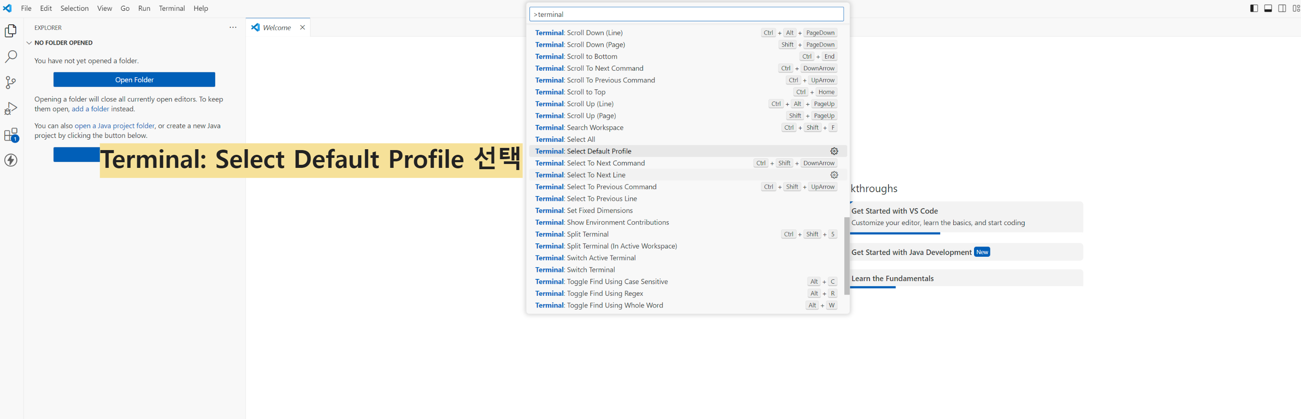Select Terminal: Select To Next Command

pos(688,163)
